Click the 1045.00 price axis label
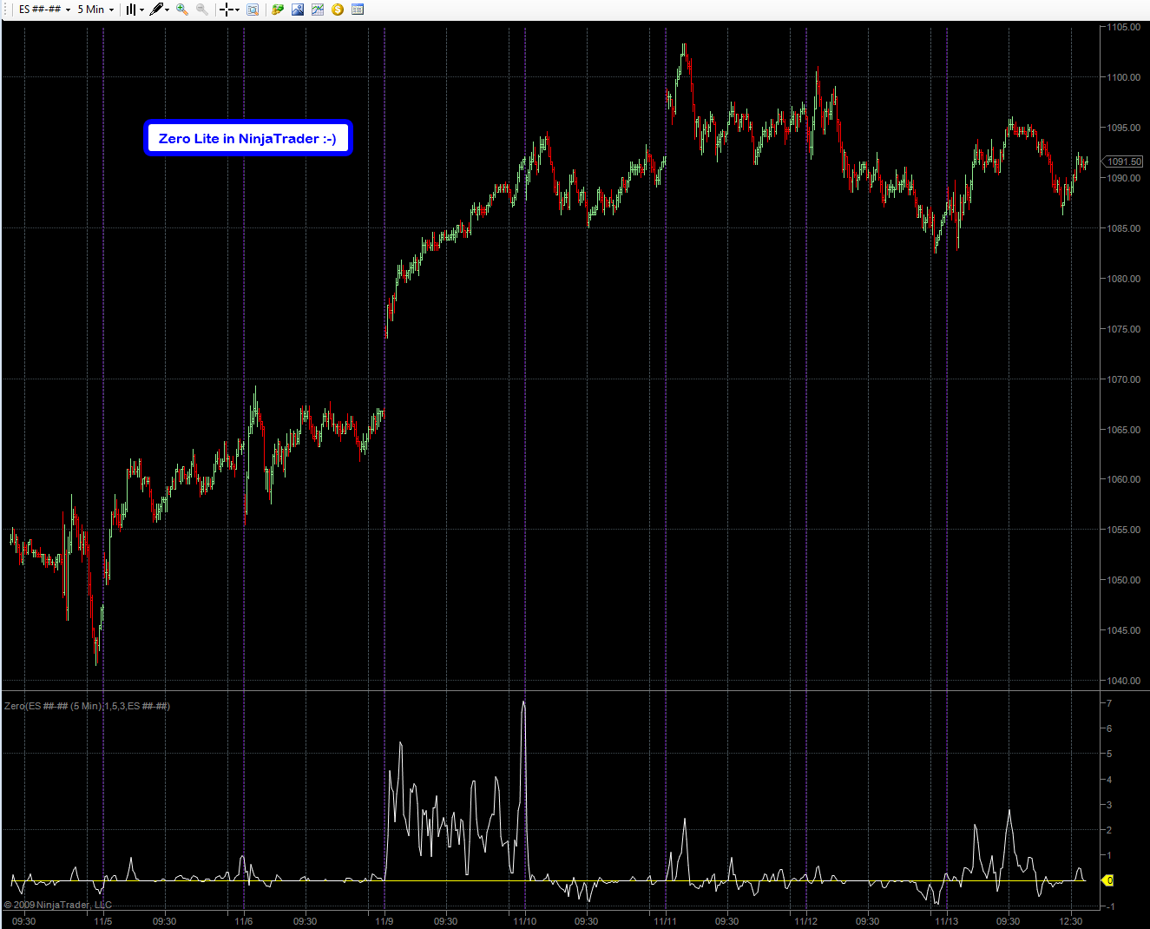This screenshot has width=1150, height=929. pos(1123,630)
